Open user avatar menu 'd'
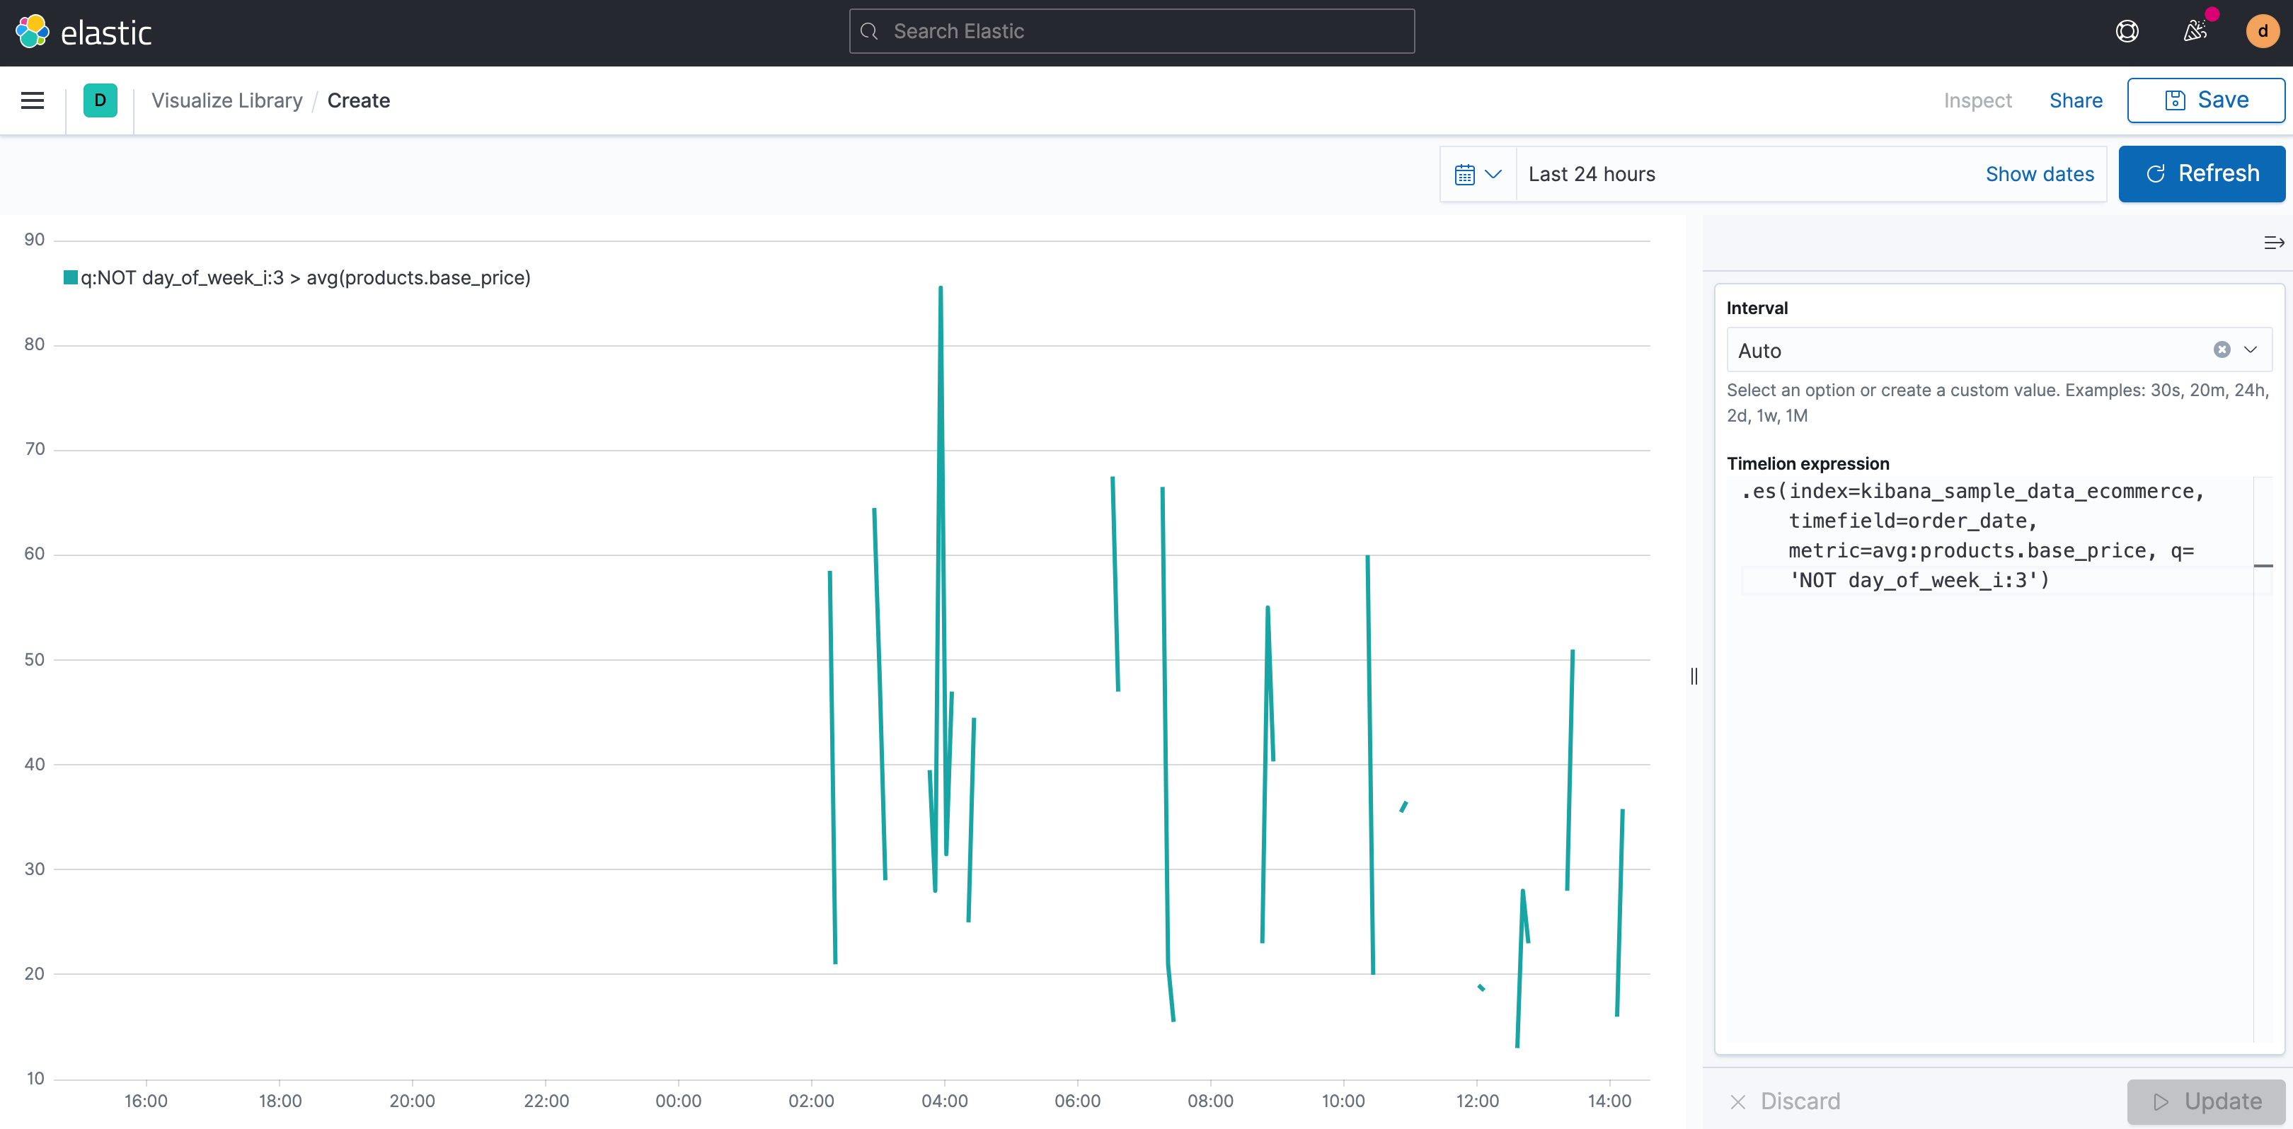The image size is (2293, 1129). click(x=2262, y=32)
